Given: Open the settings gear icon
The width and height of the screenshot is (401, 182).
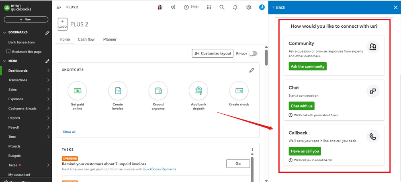Looking at the screenshot, I should pos(249,7).
